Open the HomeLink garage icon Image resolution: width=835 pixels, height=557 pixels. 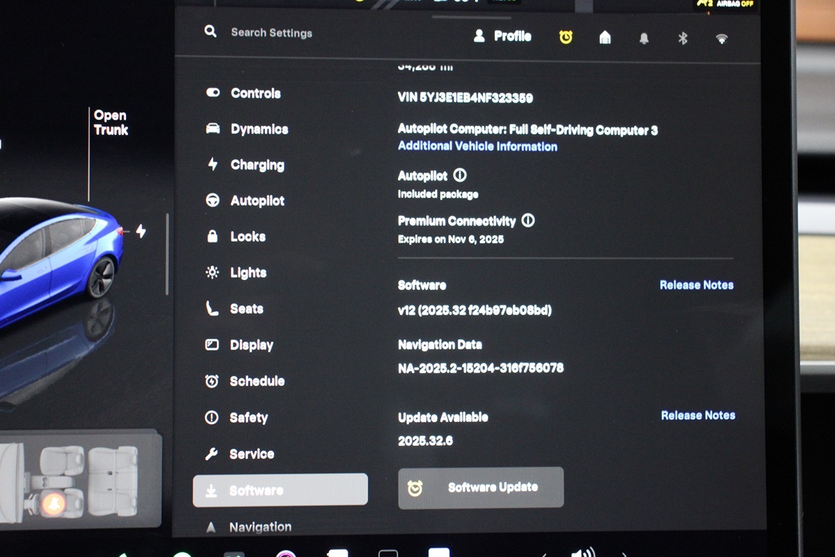(x=605, y=38)
